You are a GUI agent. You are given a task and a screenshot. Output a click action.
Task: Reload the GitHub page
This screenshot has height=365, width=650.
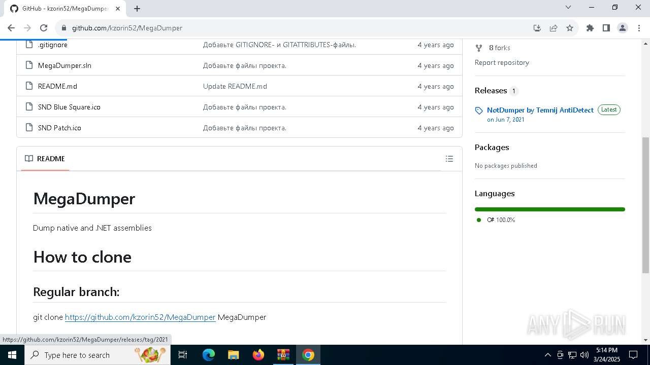tap(44, 28)
